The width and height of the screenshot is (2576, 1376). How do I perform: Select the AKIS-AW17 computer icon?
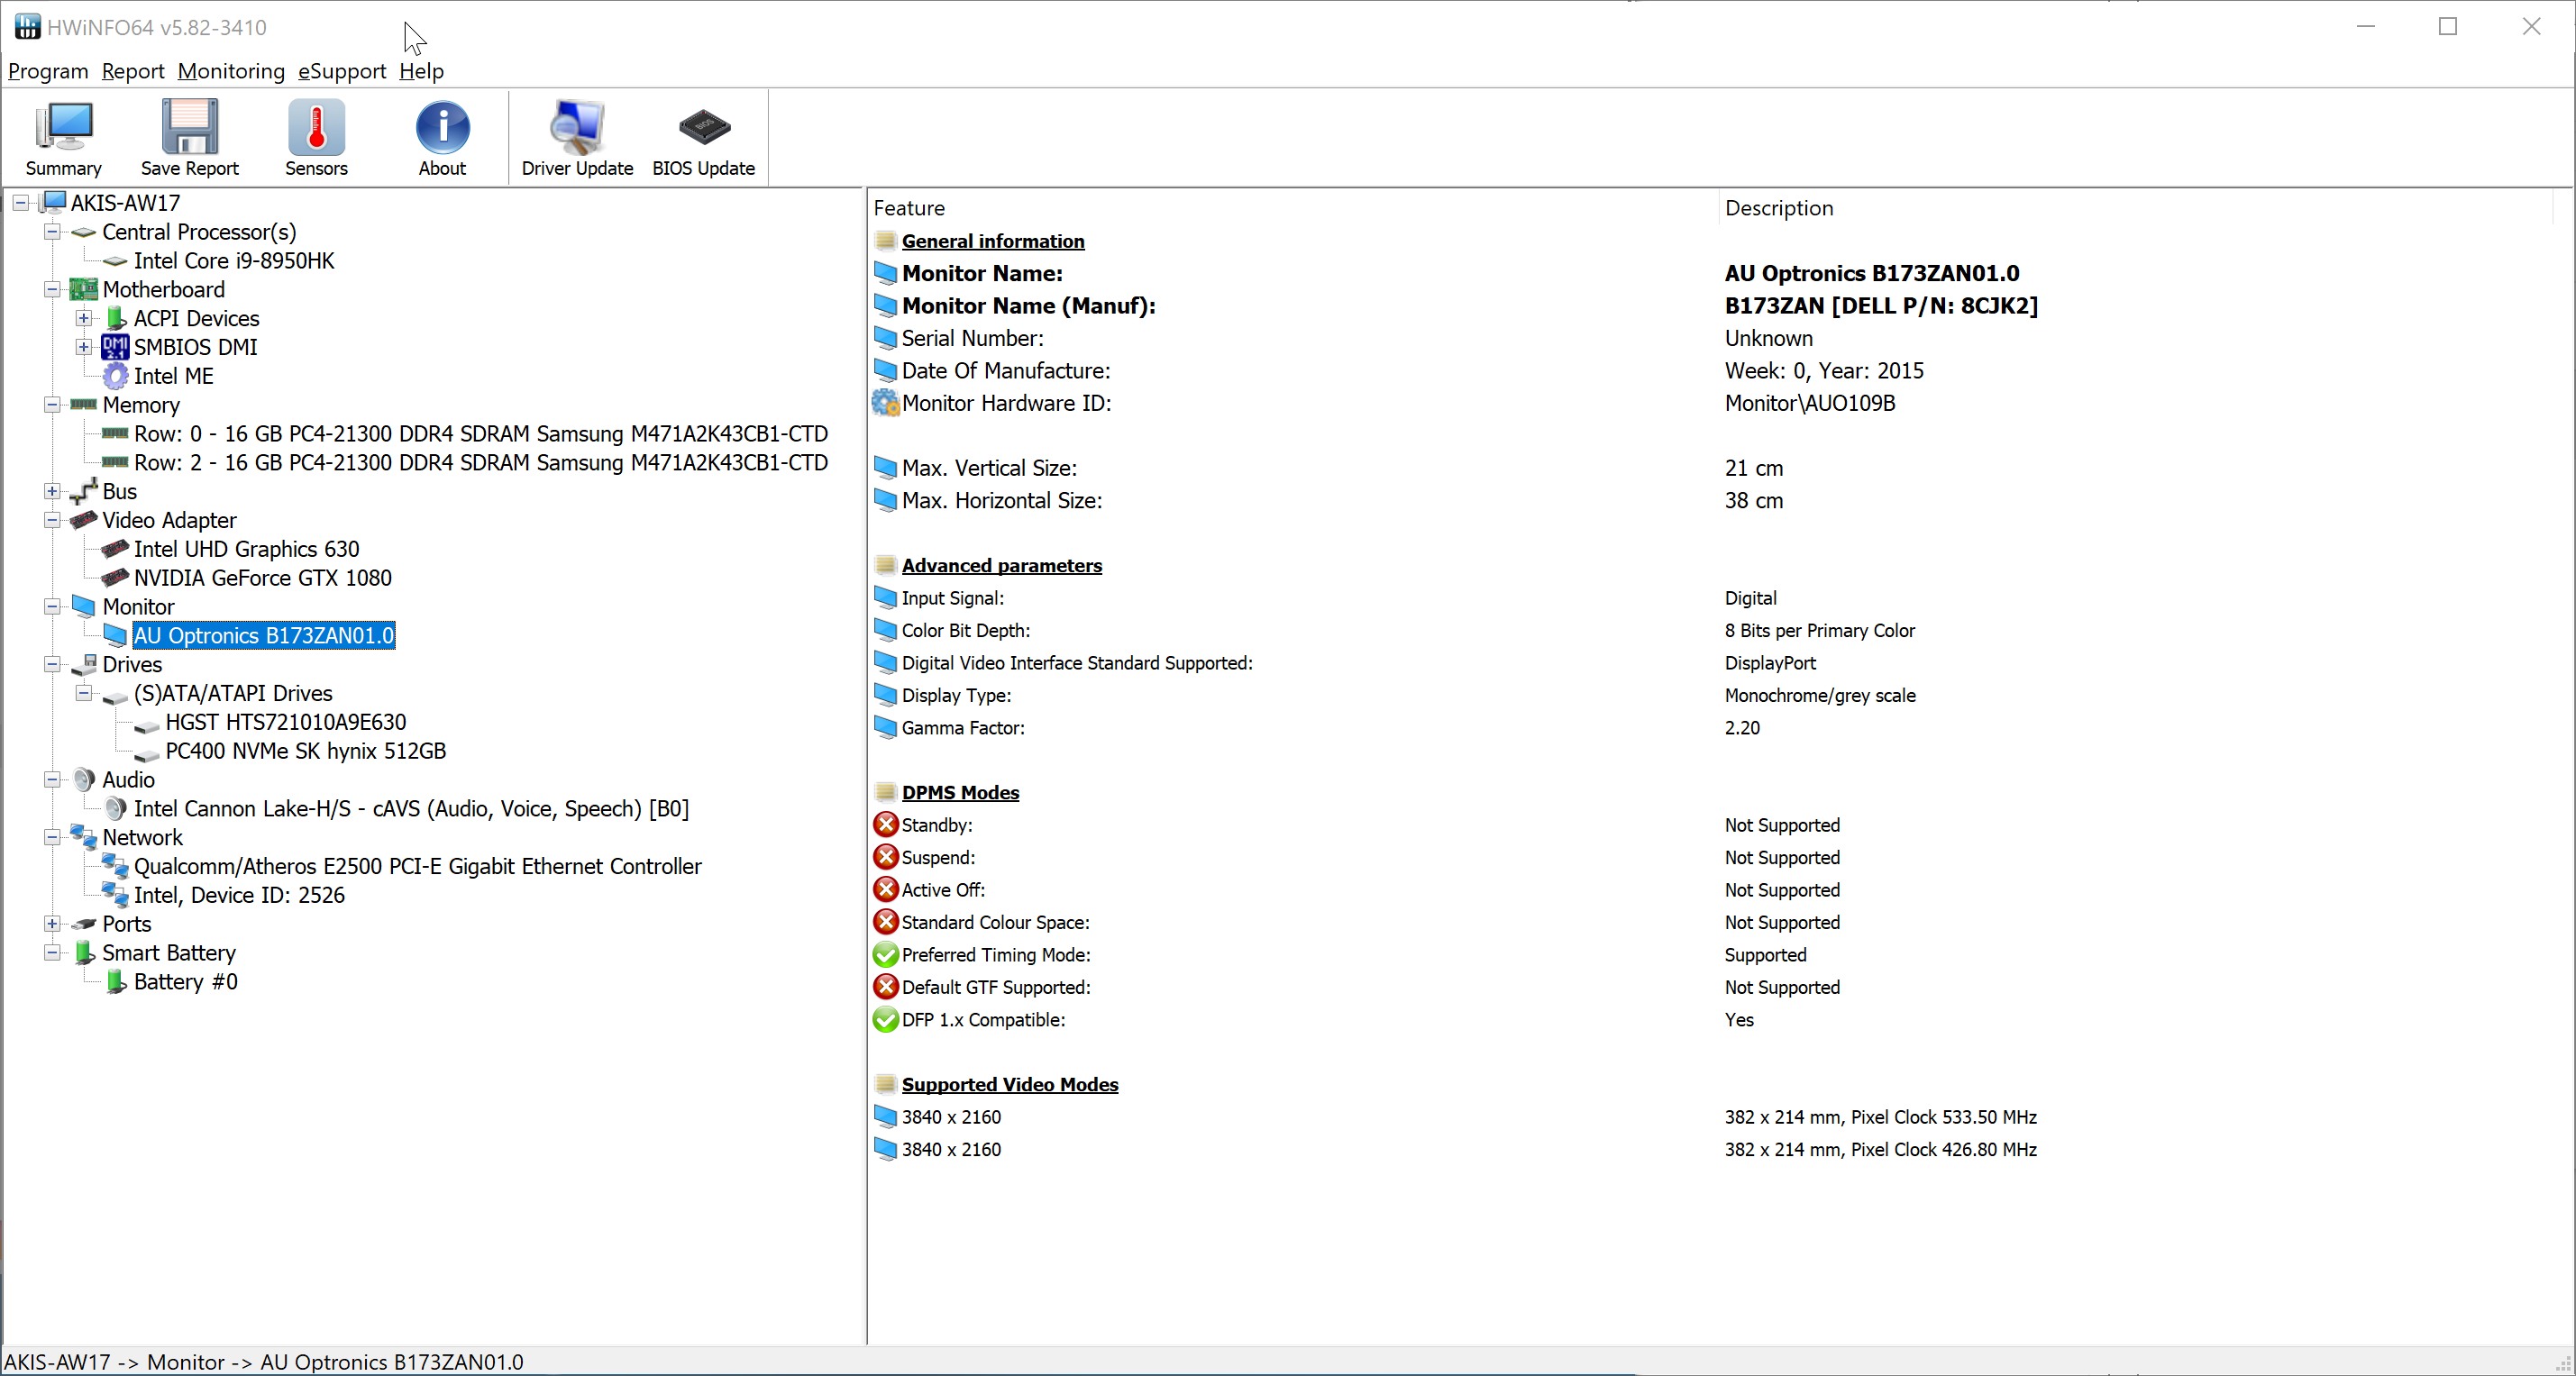(54, 202)
